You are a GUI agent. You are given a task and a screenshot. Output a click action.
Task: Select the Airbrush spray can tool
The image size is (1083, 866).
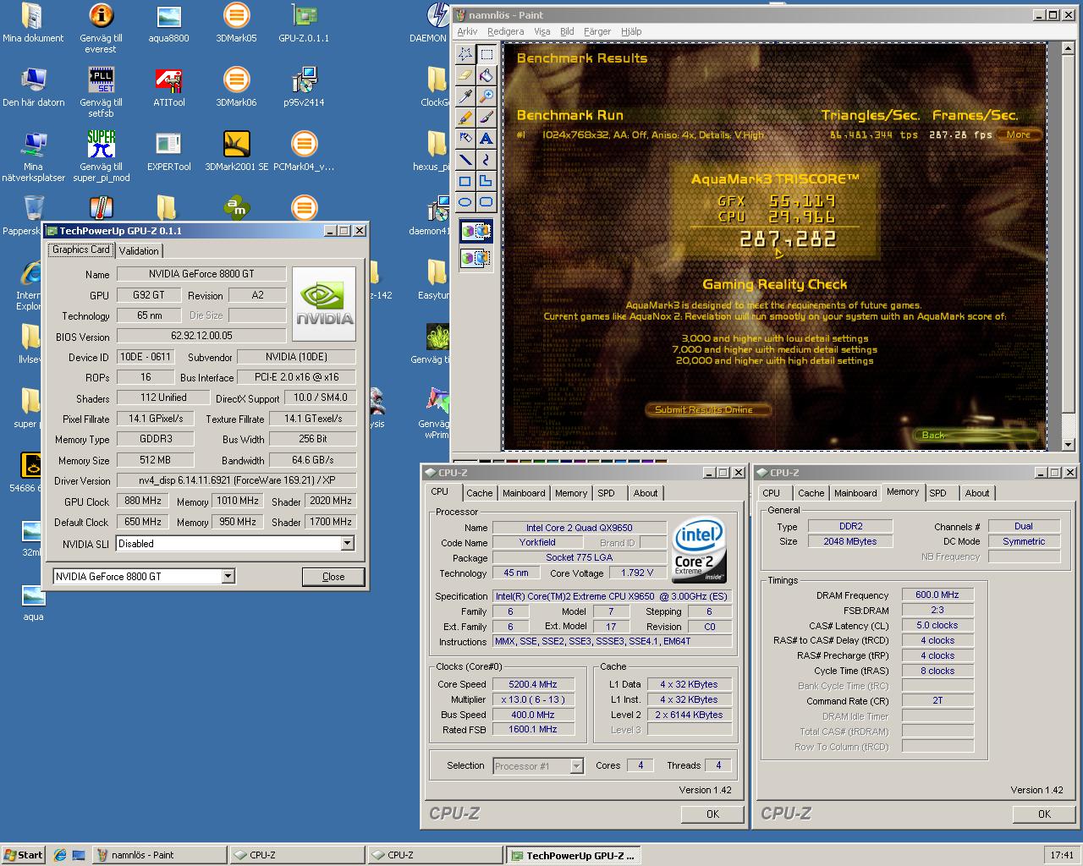[465, 139]
